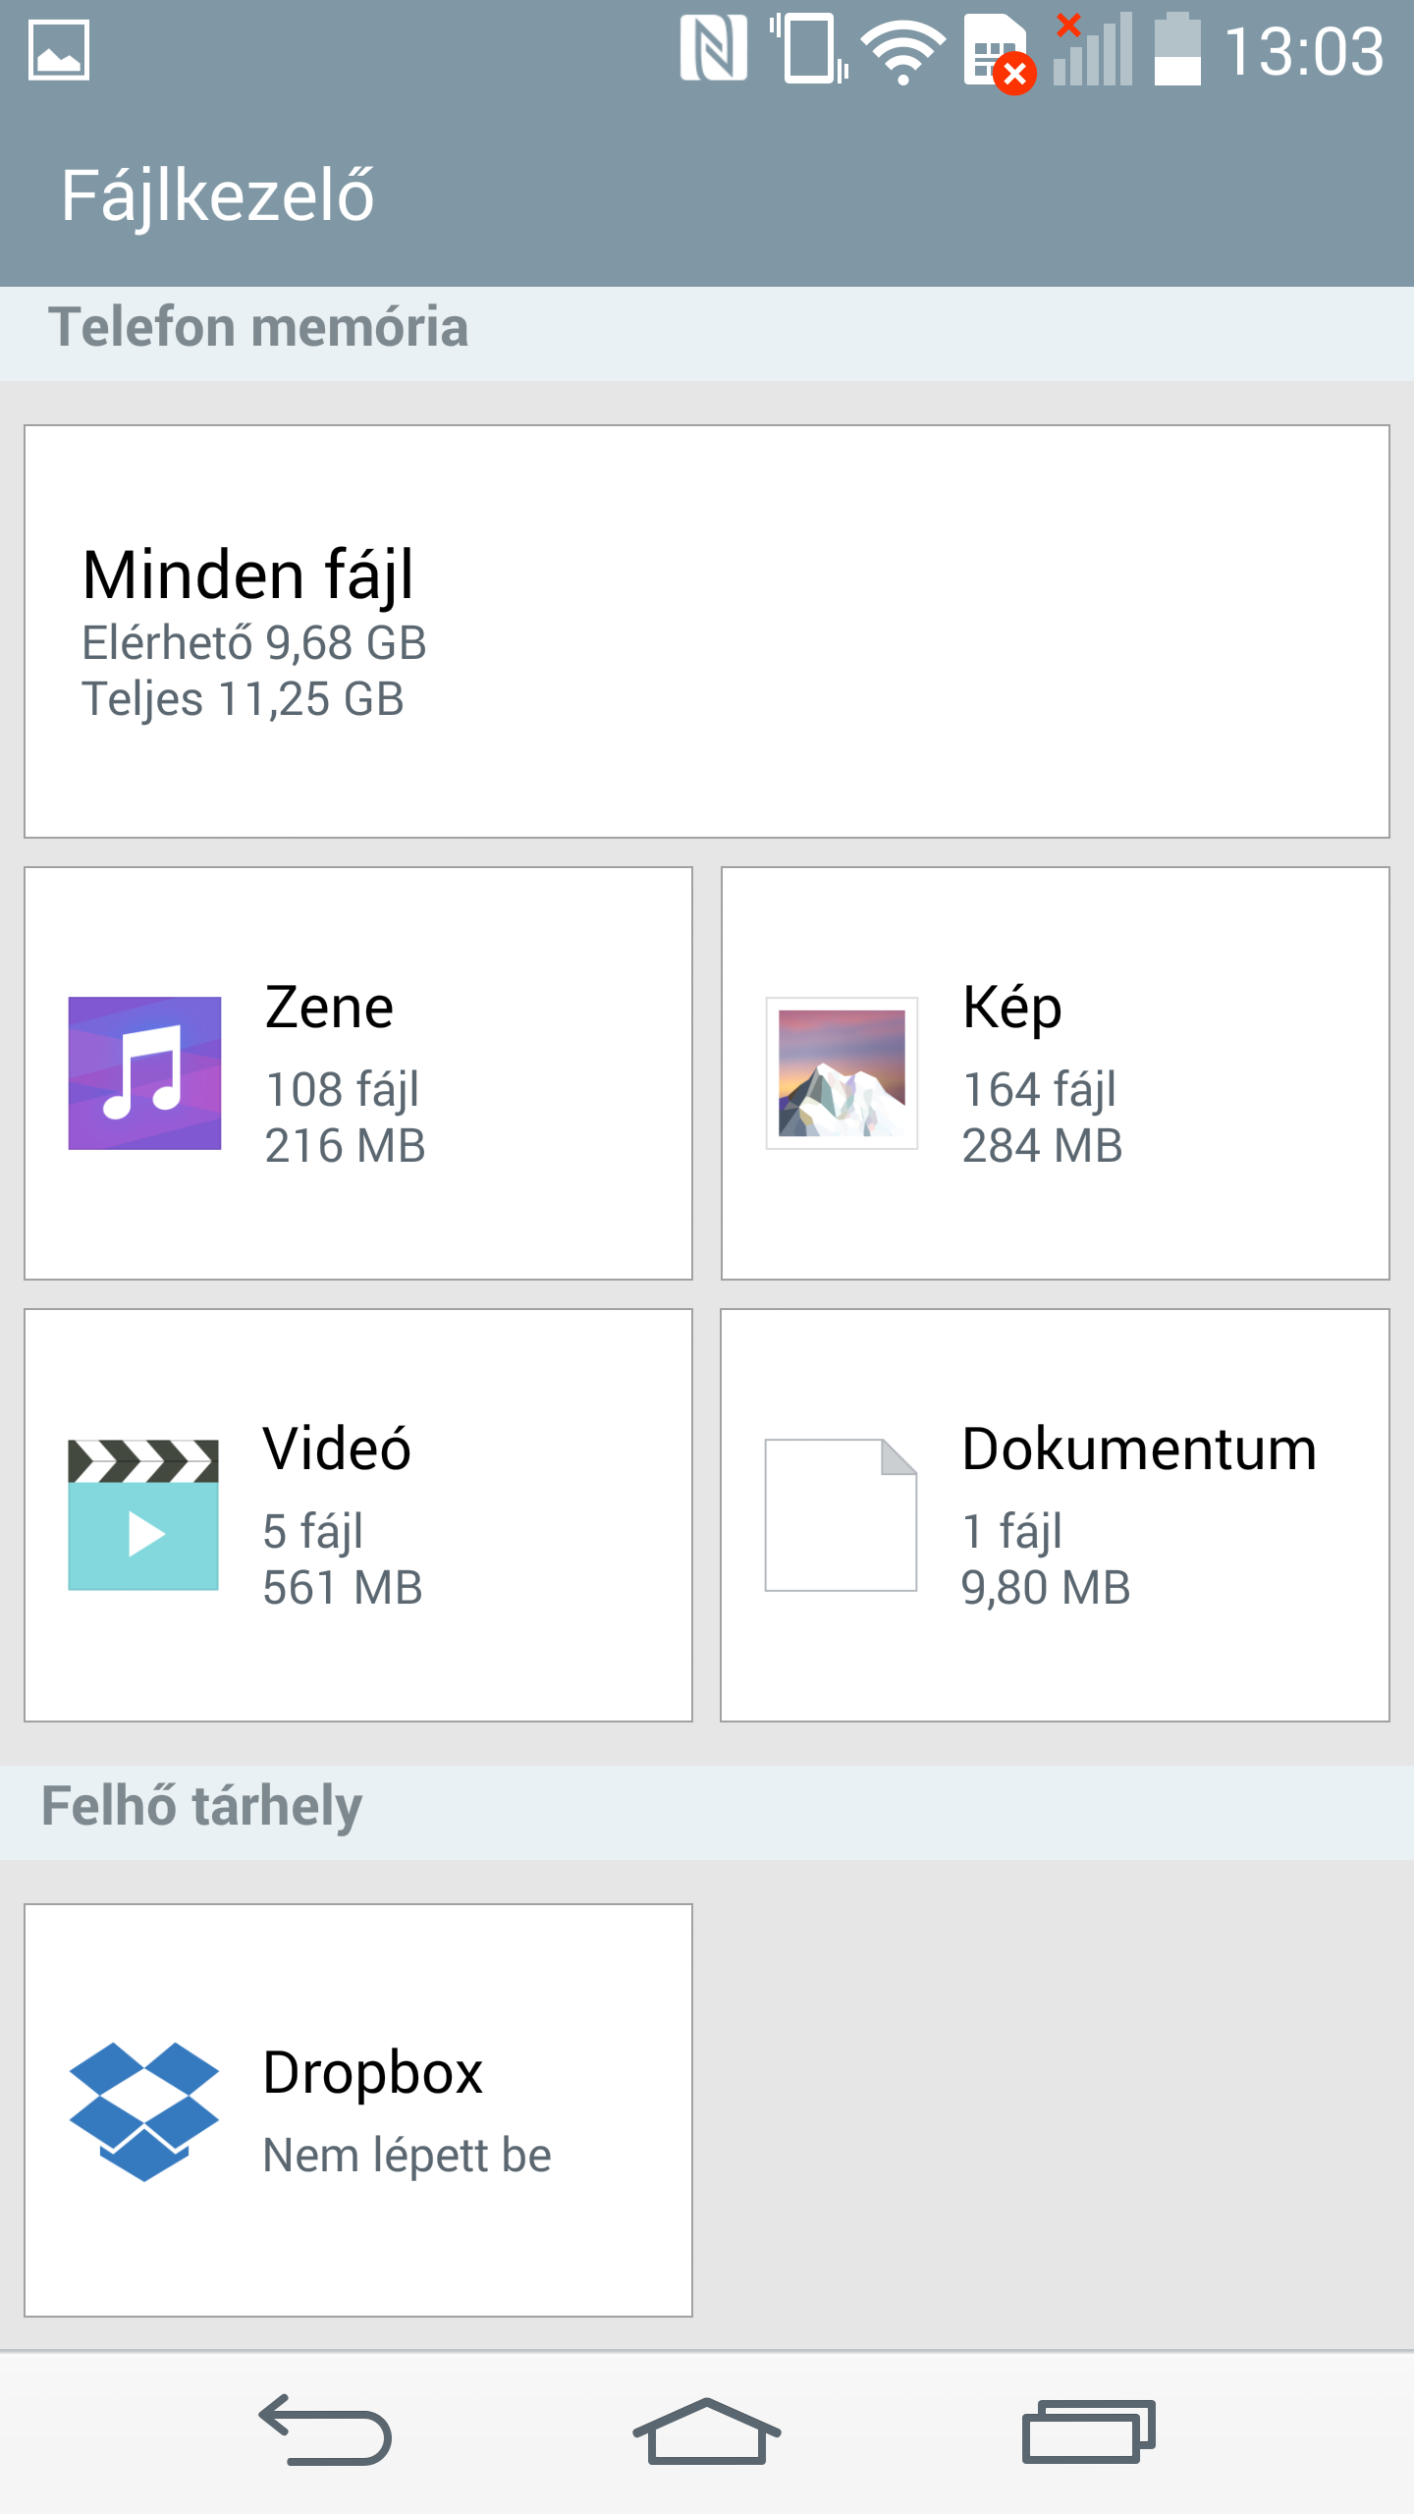Tap the Kép mountain picture icon
Image resolution: width=1414 pixels, height=2514 pixels.
click(x=842, y=1072)
